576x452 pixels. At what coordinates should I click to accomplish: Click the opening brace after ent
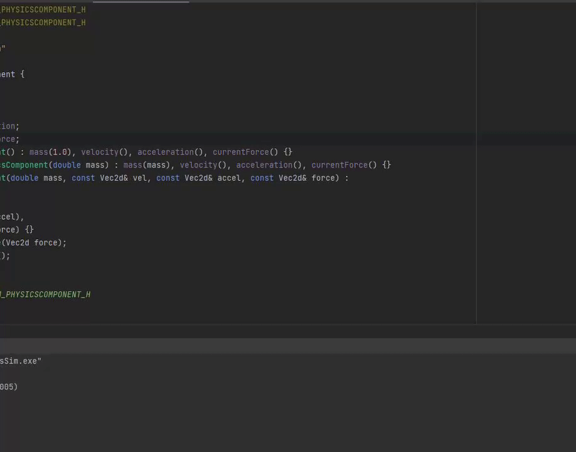(23, 74)
